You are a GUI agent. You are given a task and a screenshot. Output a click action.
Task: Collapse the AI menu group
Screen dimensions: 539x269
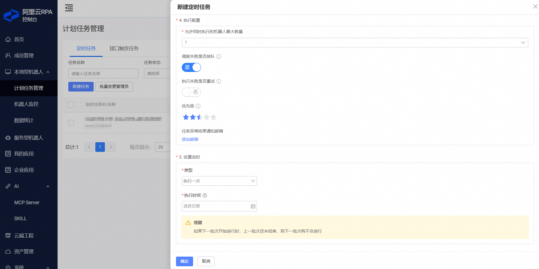point(48,187)
